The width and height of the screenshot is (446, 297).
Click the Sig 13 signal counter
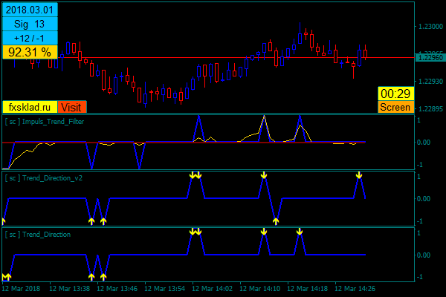(30, 24)
